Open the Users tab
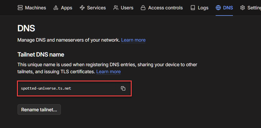 tap(127, 8)
